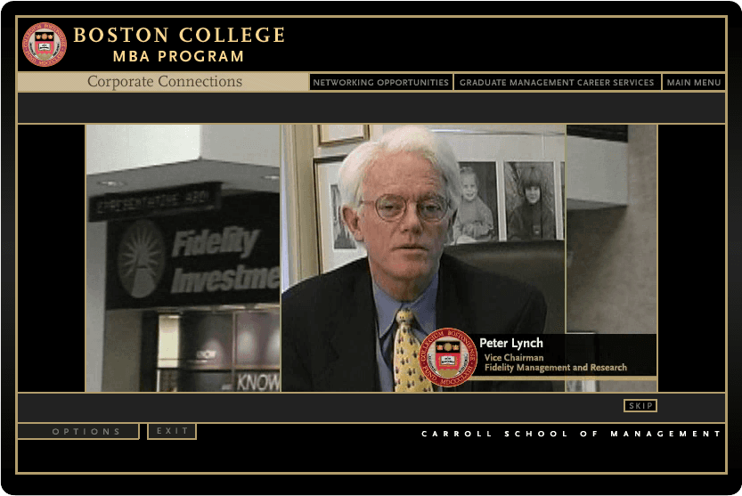Click the Boston College seal logo in header
Viewport: 742px width, 496px height.
[x=45, y=45]
